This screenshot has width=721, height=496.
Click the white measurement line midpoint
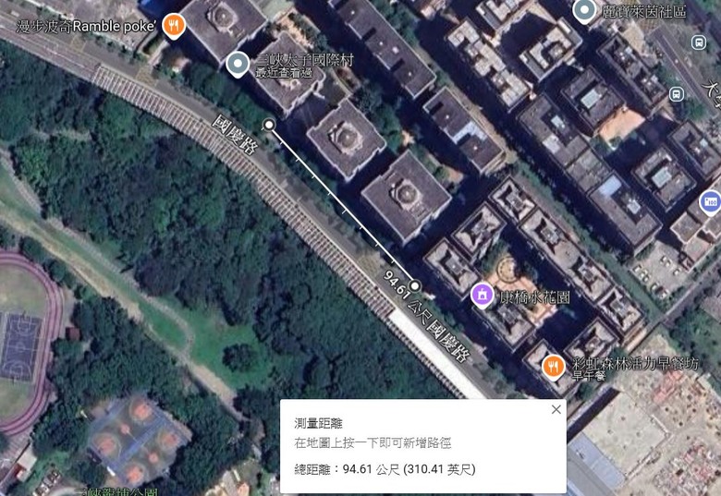pos(342,205)
